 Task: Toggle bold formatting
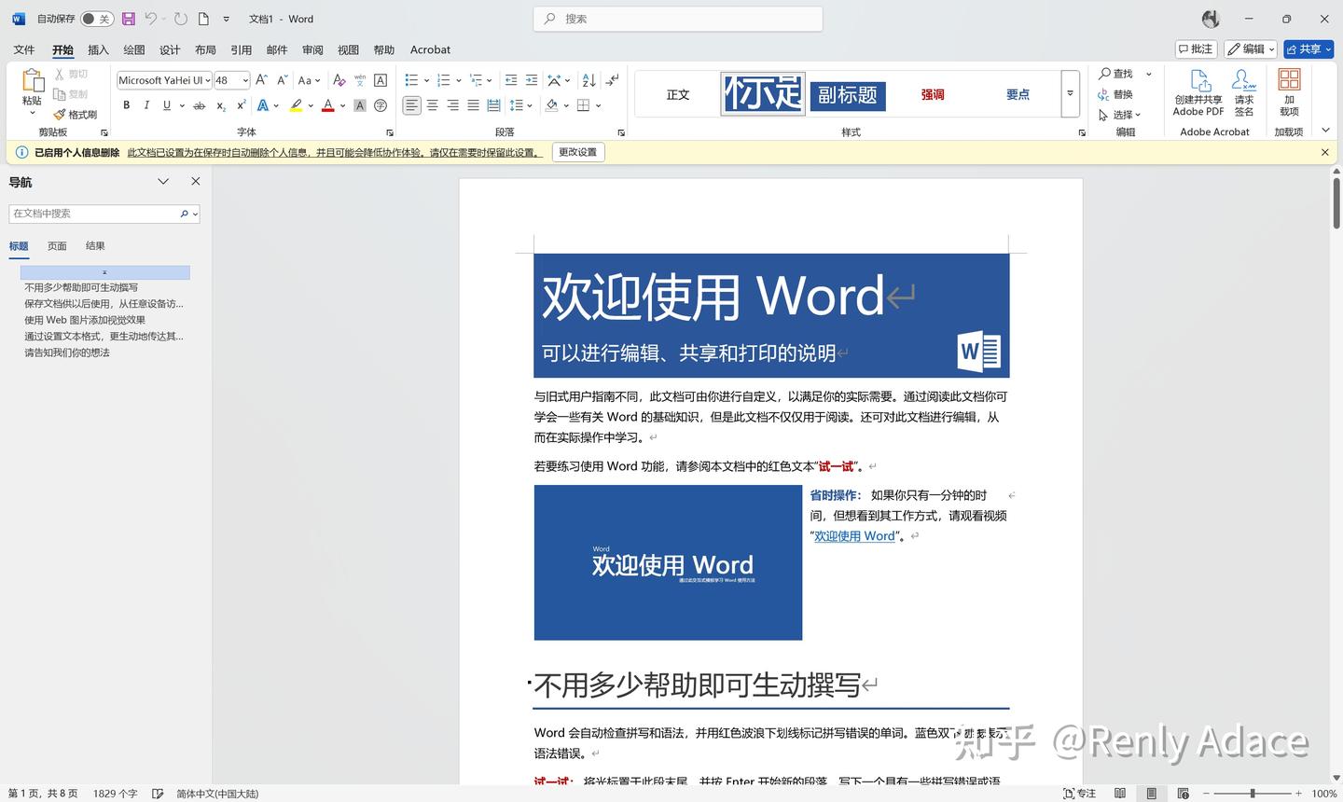tap(126, 105)
